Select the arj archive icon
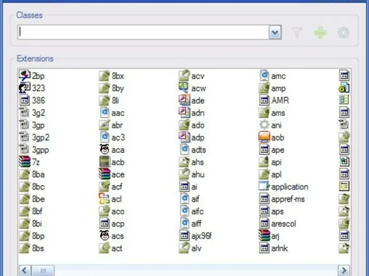 264,236
